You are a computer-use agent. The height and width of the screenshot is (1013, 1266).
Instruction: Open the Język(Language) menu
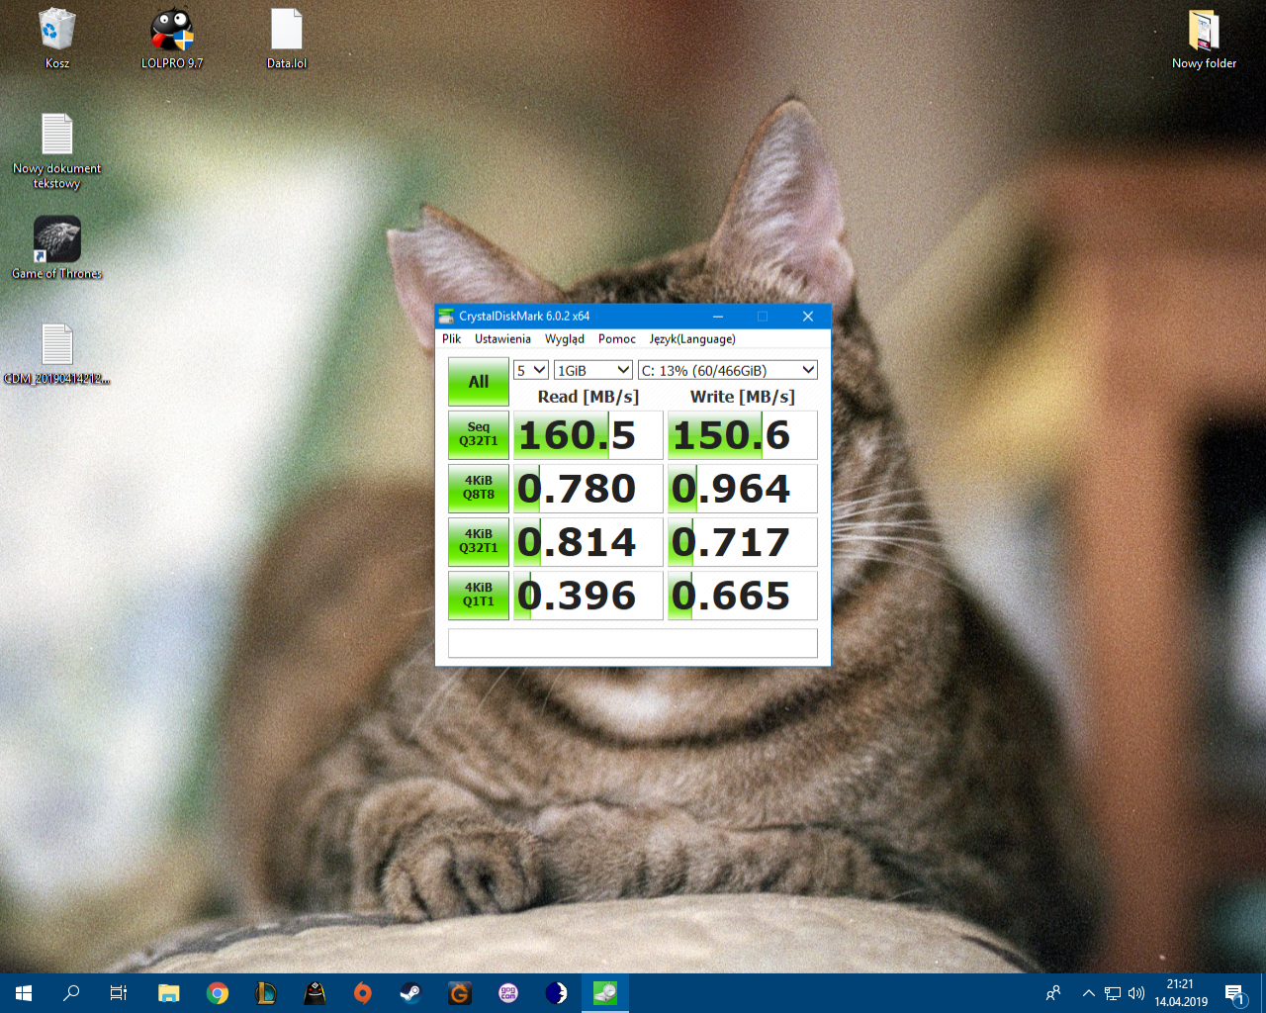pyautogui.click(x=692, y=339)
